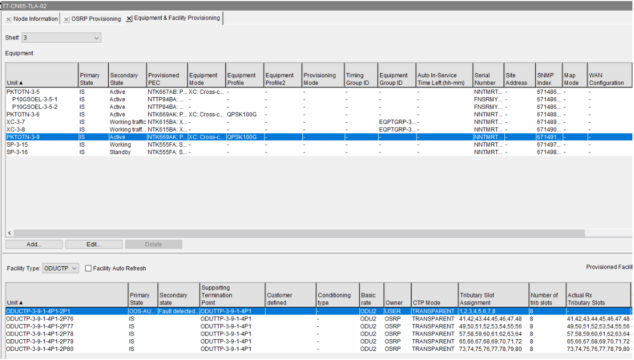Click the Provisioned PEC column header
Viewport: 634px width, 360px height.
[167, 75]
